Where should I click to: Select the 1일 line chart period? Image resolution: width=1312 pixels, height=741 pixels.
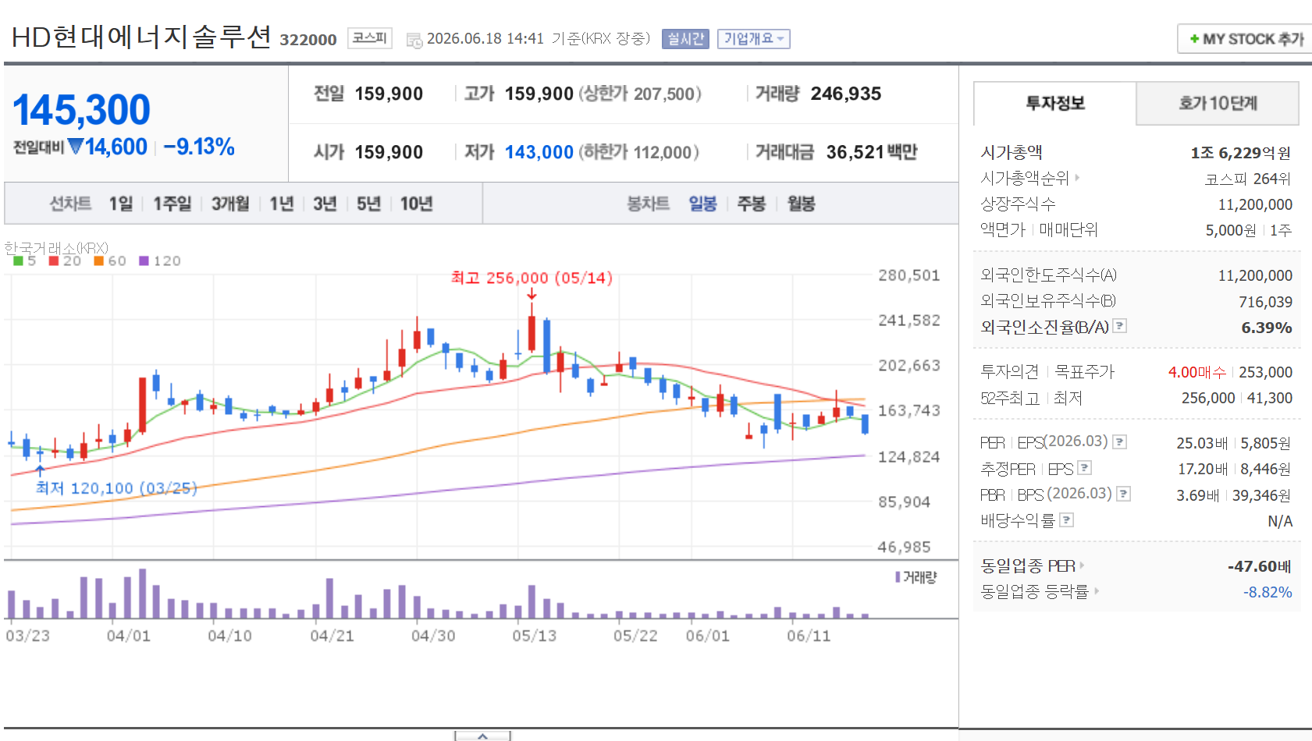click(121, 204)
